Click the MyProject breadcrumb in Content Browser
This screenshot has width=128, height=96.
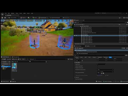coord(32,59)
